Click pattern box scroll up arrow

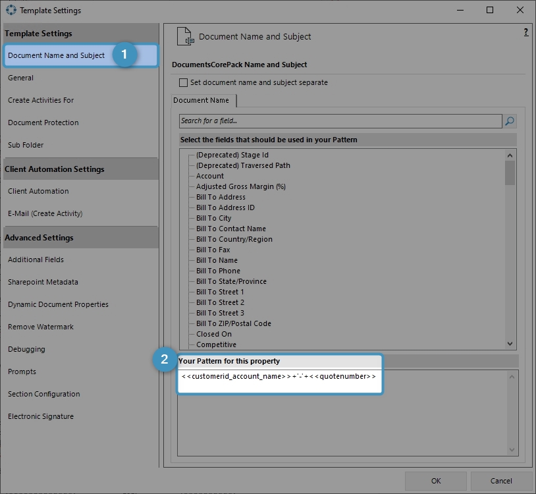(x=512, y=377)
